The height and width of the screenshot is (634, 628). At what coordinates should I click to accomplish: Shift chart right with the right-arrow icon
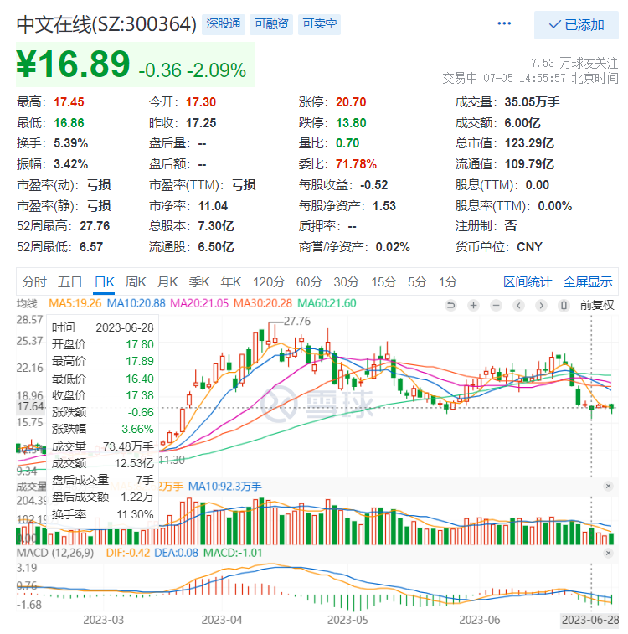click(x=540, y=305)
